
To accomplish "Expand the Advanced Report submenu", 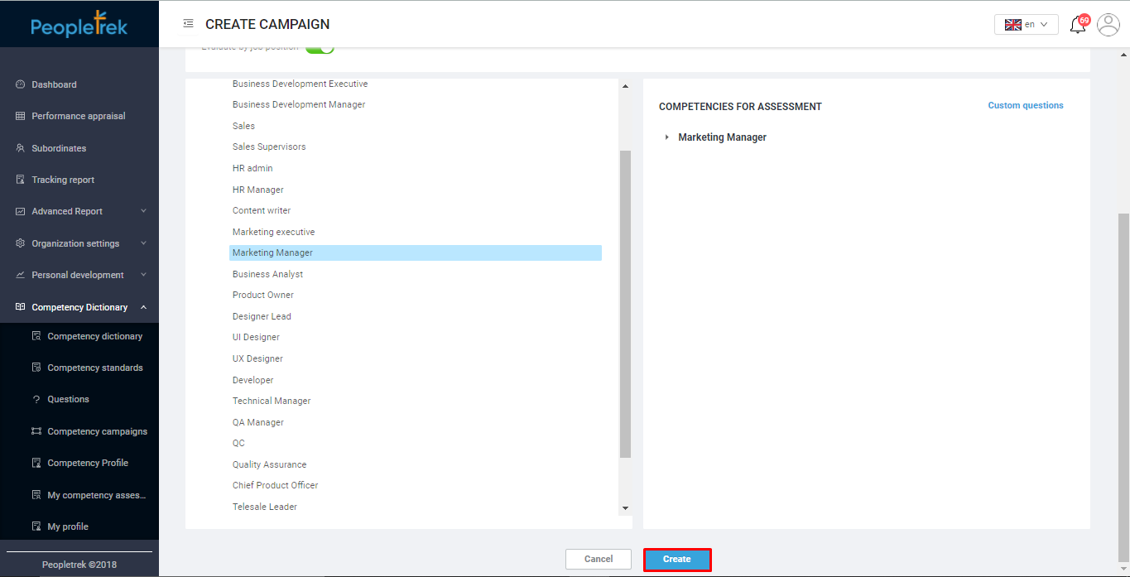I will tap(143, 211).
